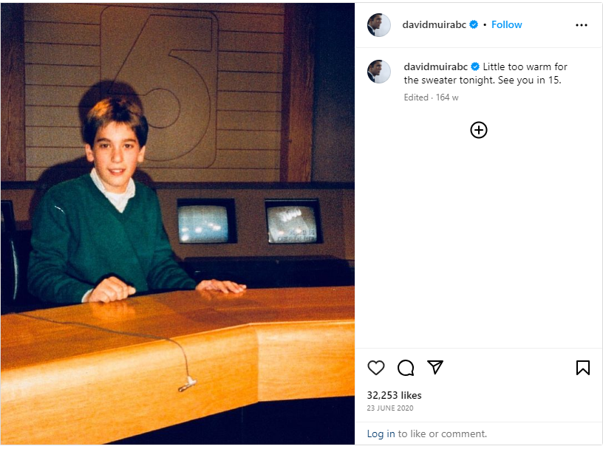Click verified badge next to header username
Image resolution: width=603 pixels, height=449 pixels.
click(x=474, y=24)
